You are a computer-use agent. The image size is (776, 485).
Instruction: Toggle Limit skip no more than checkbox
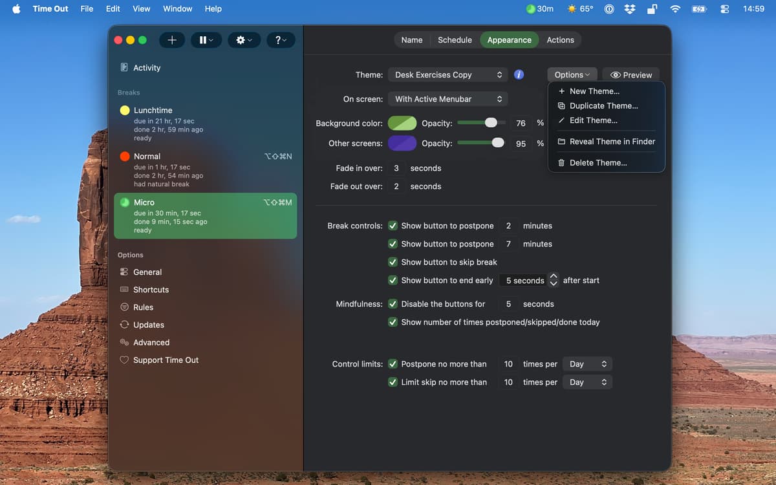[393, 382]
